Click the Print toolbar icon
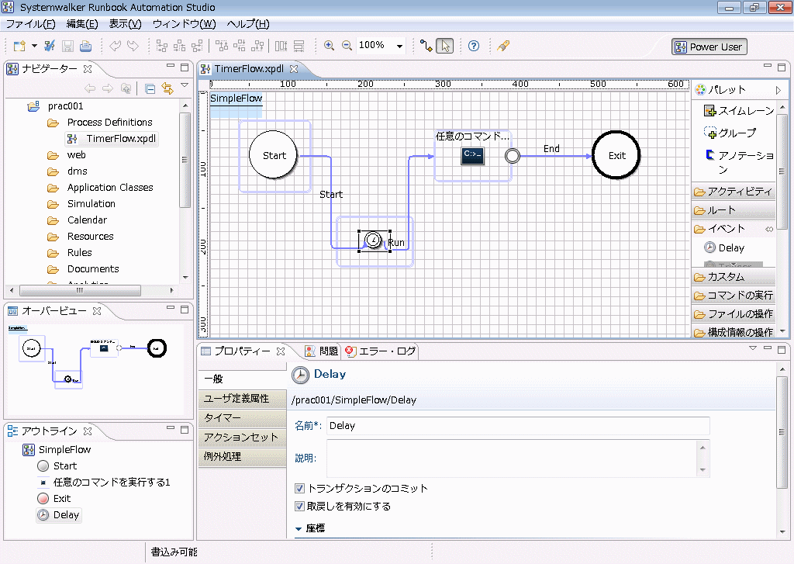794x564 pixels. pyautogui.click(x=85, y=46)
